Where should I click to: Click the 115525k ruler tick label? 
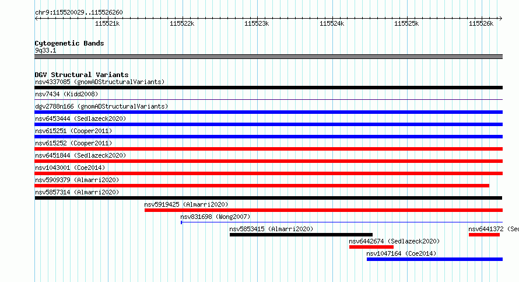[406, 23]
